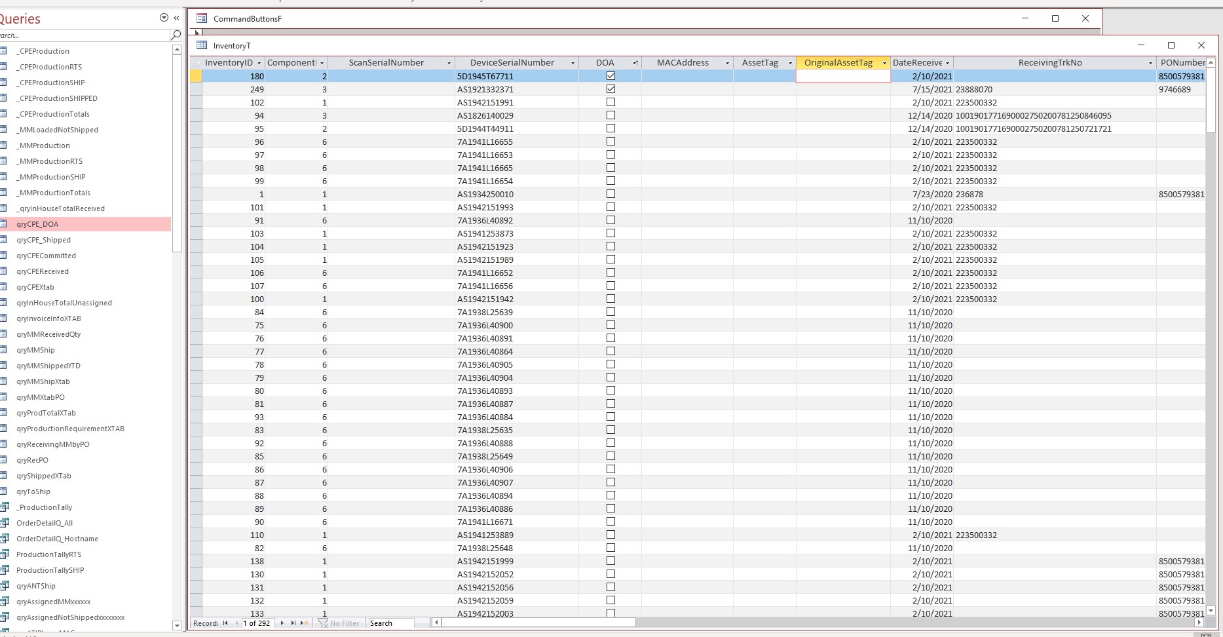
Task: Open the DateReceive column filter dropdown
Action: click(x=947, y=63)
